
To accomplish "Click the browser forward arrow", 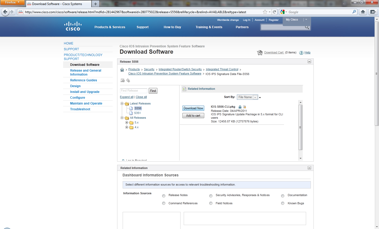I will (x=12, y=12).
